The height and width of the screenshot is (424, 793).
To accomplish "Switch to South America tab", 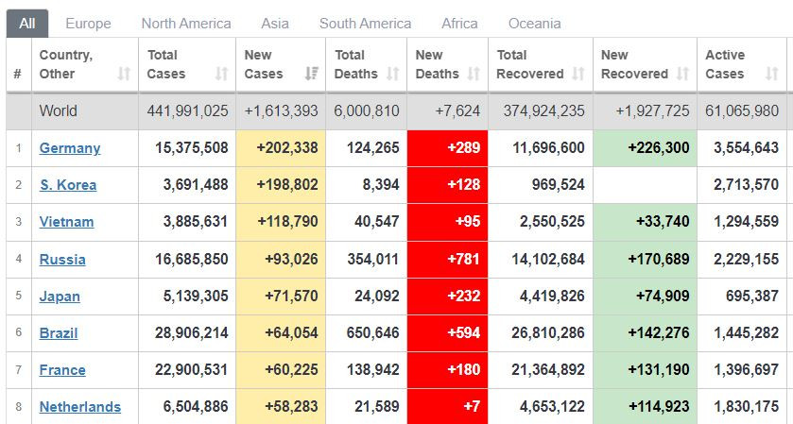I will pos(365,24).
